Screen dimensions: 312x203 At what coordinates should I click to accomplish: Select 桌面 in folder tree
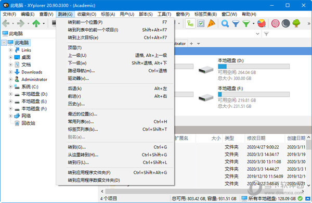[x=26, y=57]
